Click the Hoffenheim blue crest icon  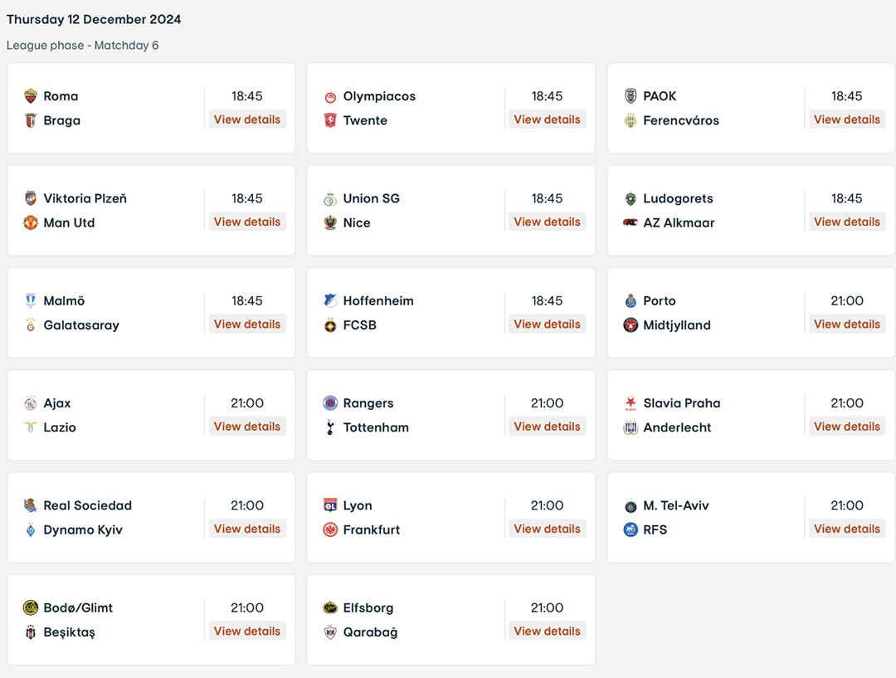330,300
